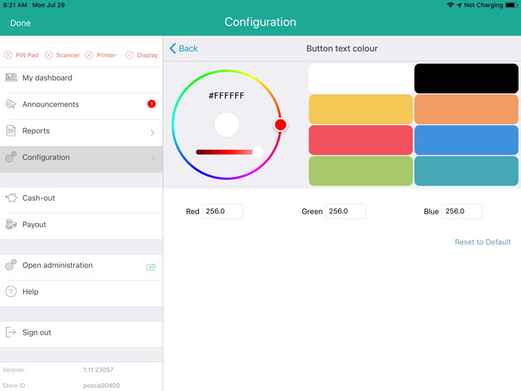Open the Announcements menu item

81,106
